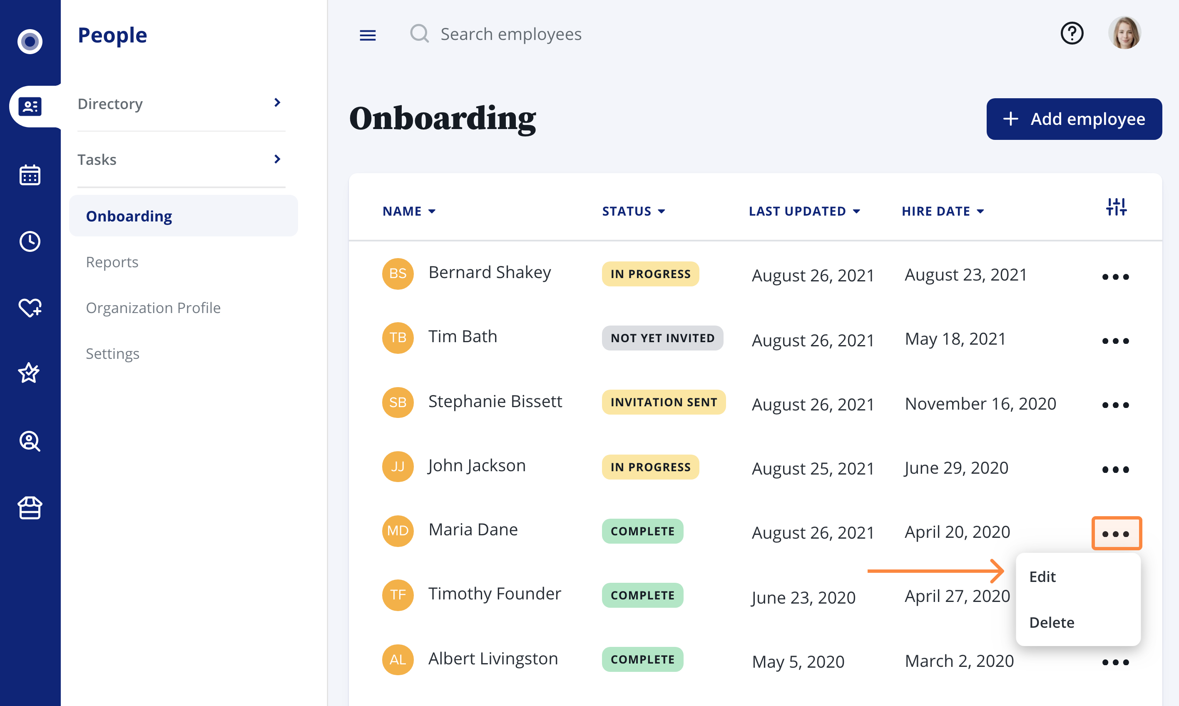Viewport: 1179px width, 706px height.
Task: Open Settings in the sidebar
Action: coord(113,353)
